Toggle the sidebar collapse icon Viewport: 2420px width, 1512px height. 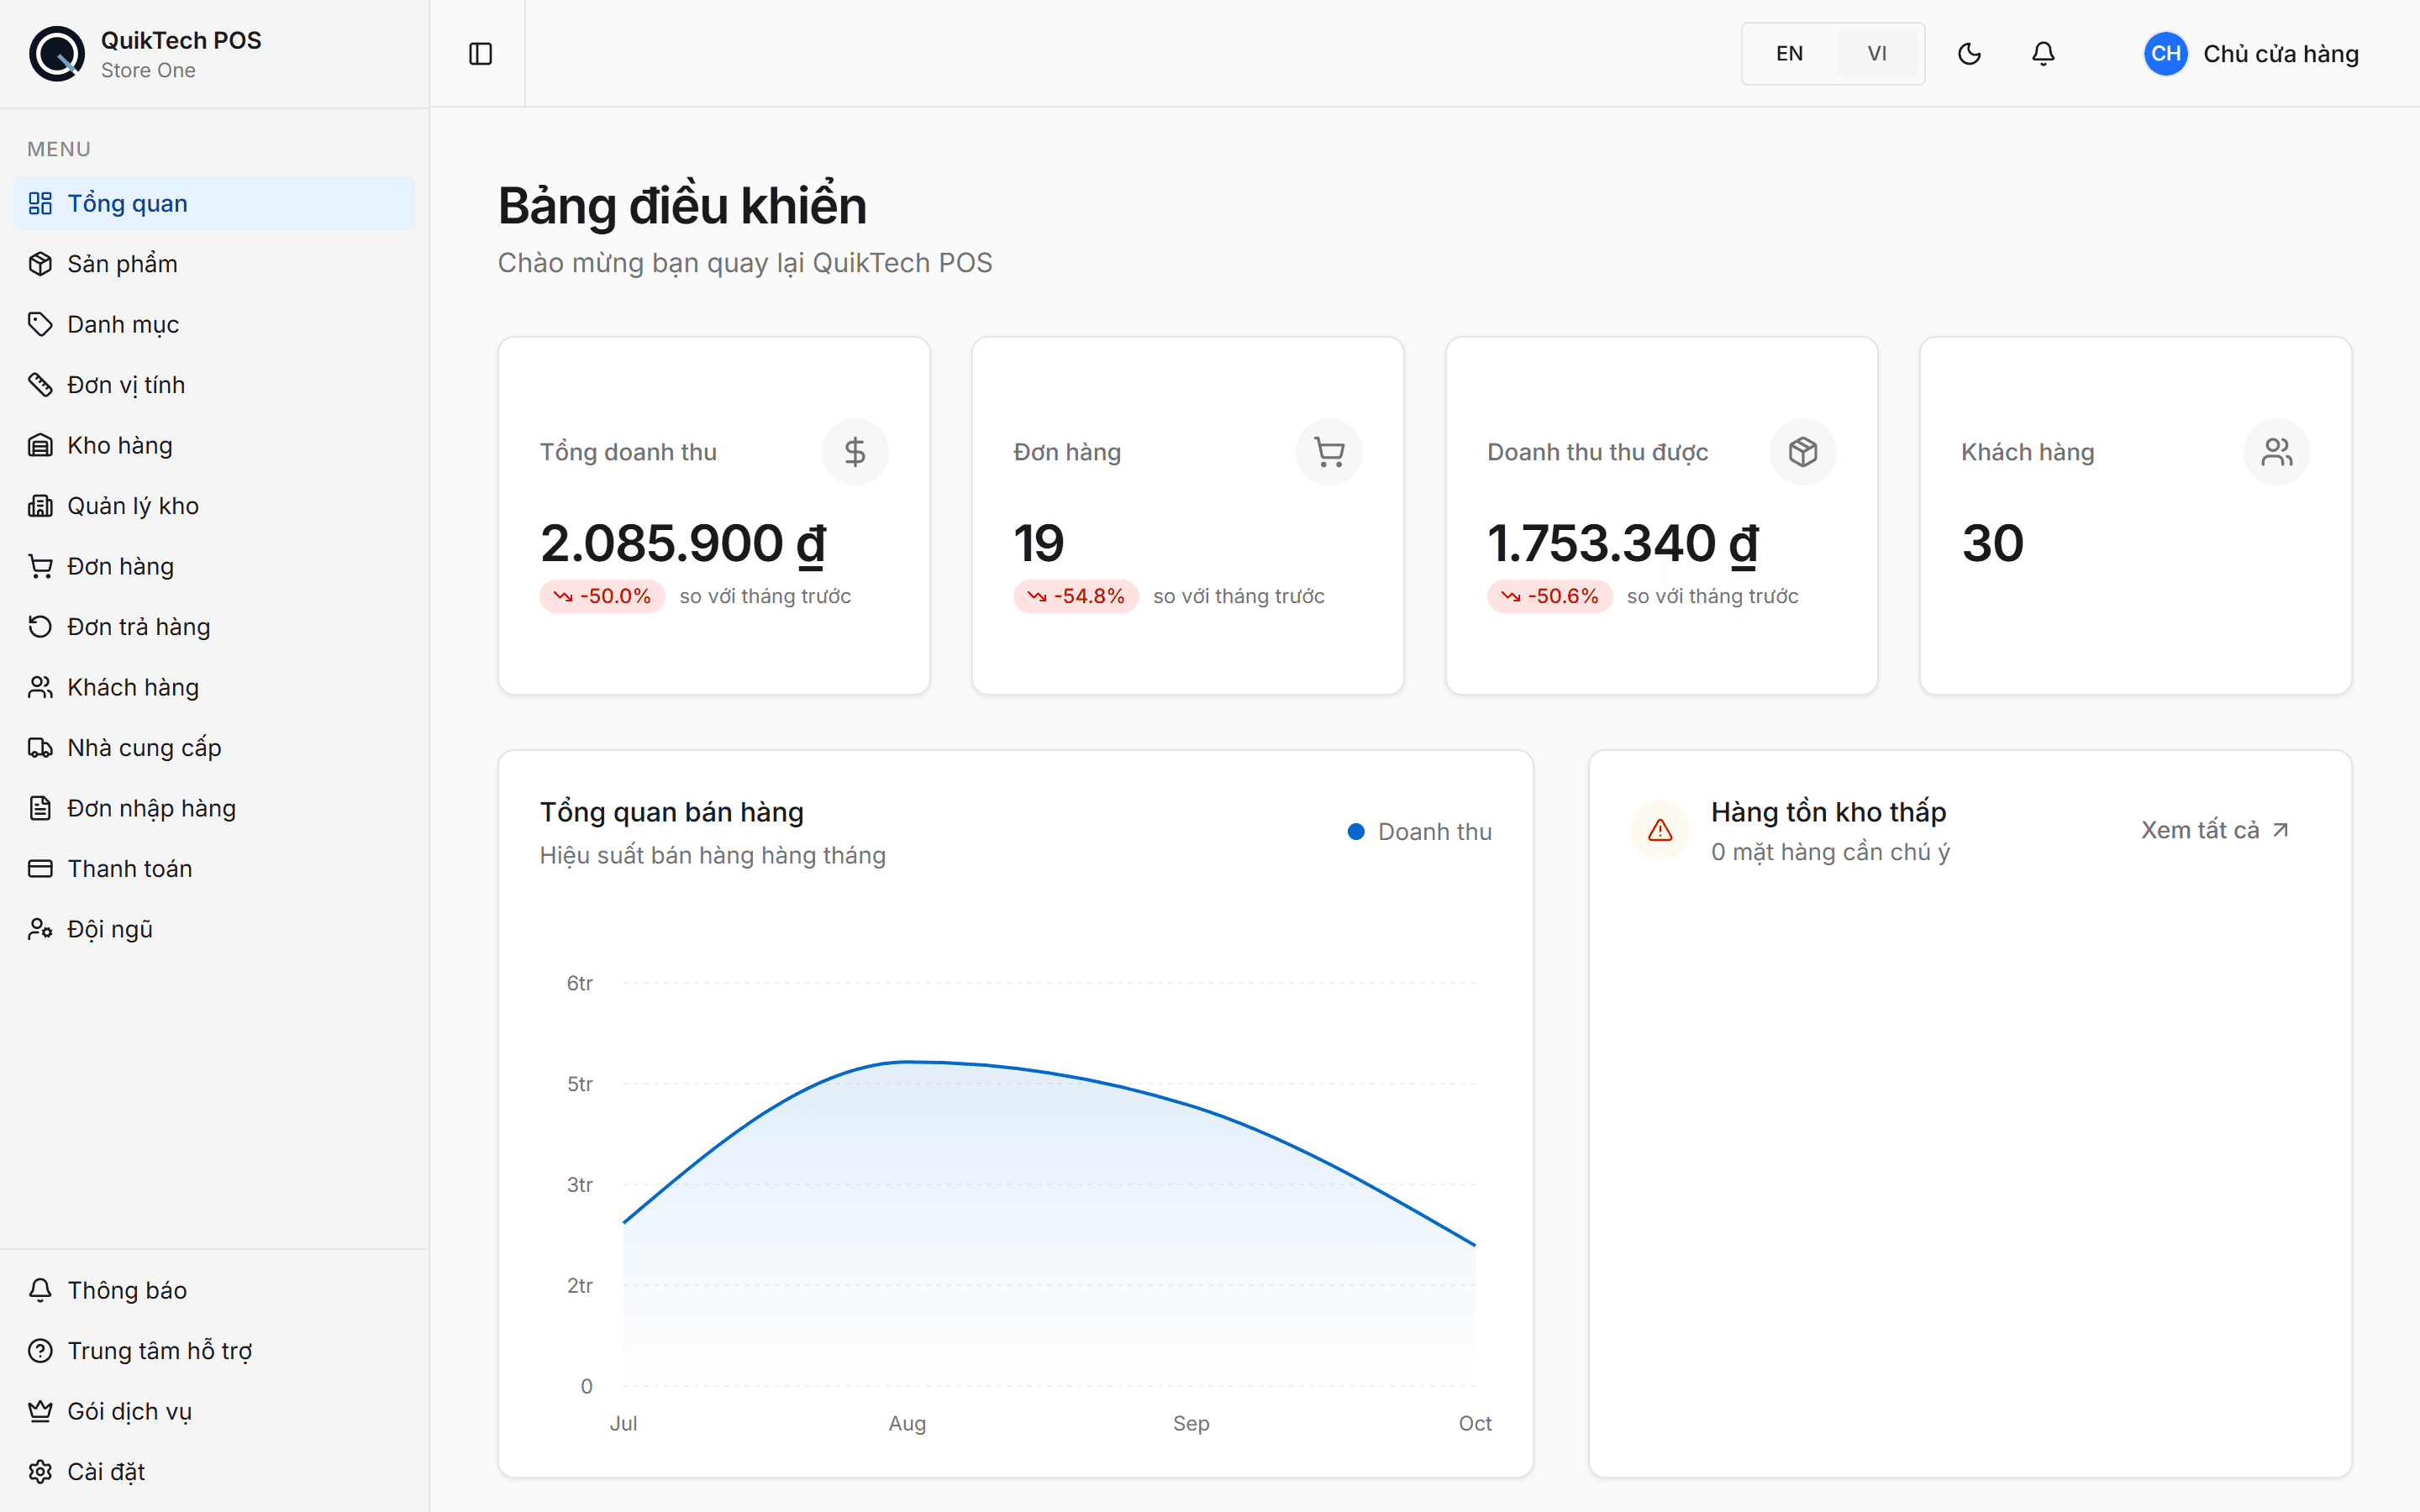(x=480, y=54)
